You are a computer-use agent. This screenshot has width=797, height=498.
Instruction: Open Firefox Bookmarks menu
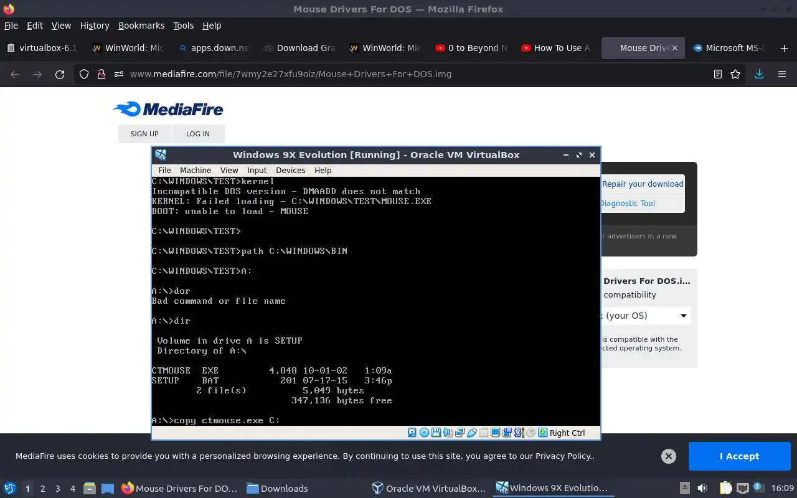point(141,26)
